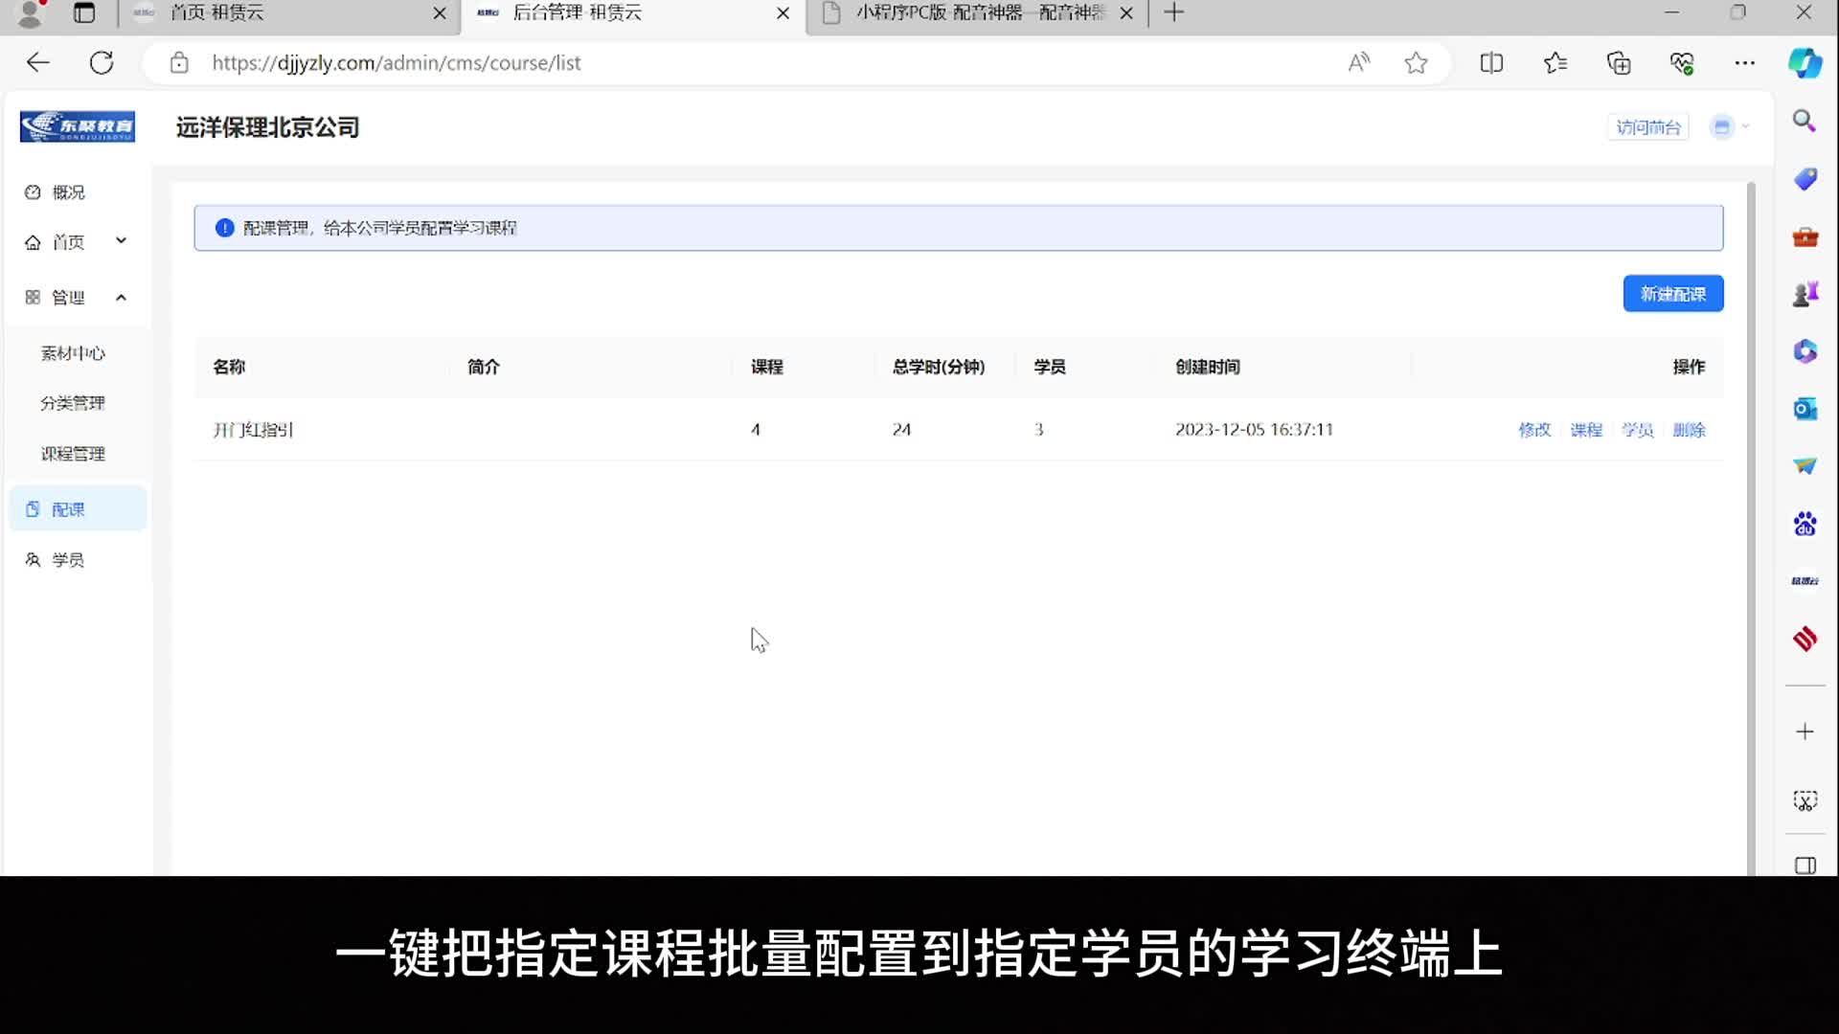1839x1034 pixels.
Task: Click the sidebar search magnifier icon
Action: coord(1805,121)
